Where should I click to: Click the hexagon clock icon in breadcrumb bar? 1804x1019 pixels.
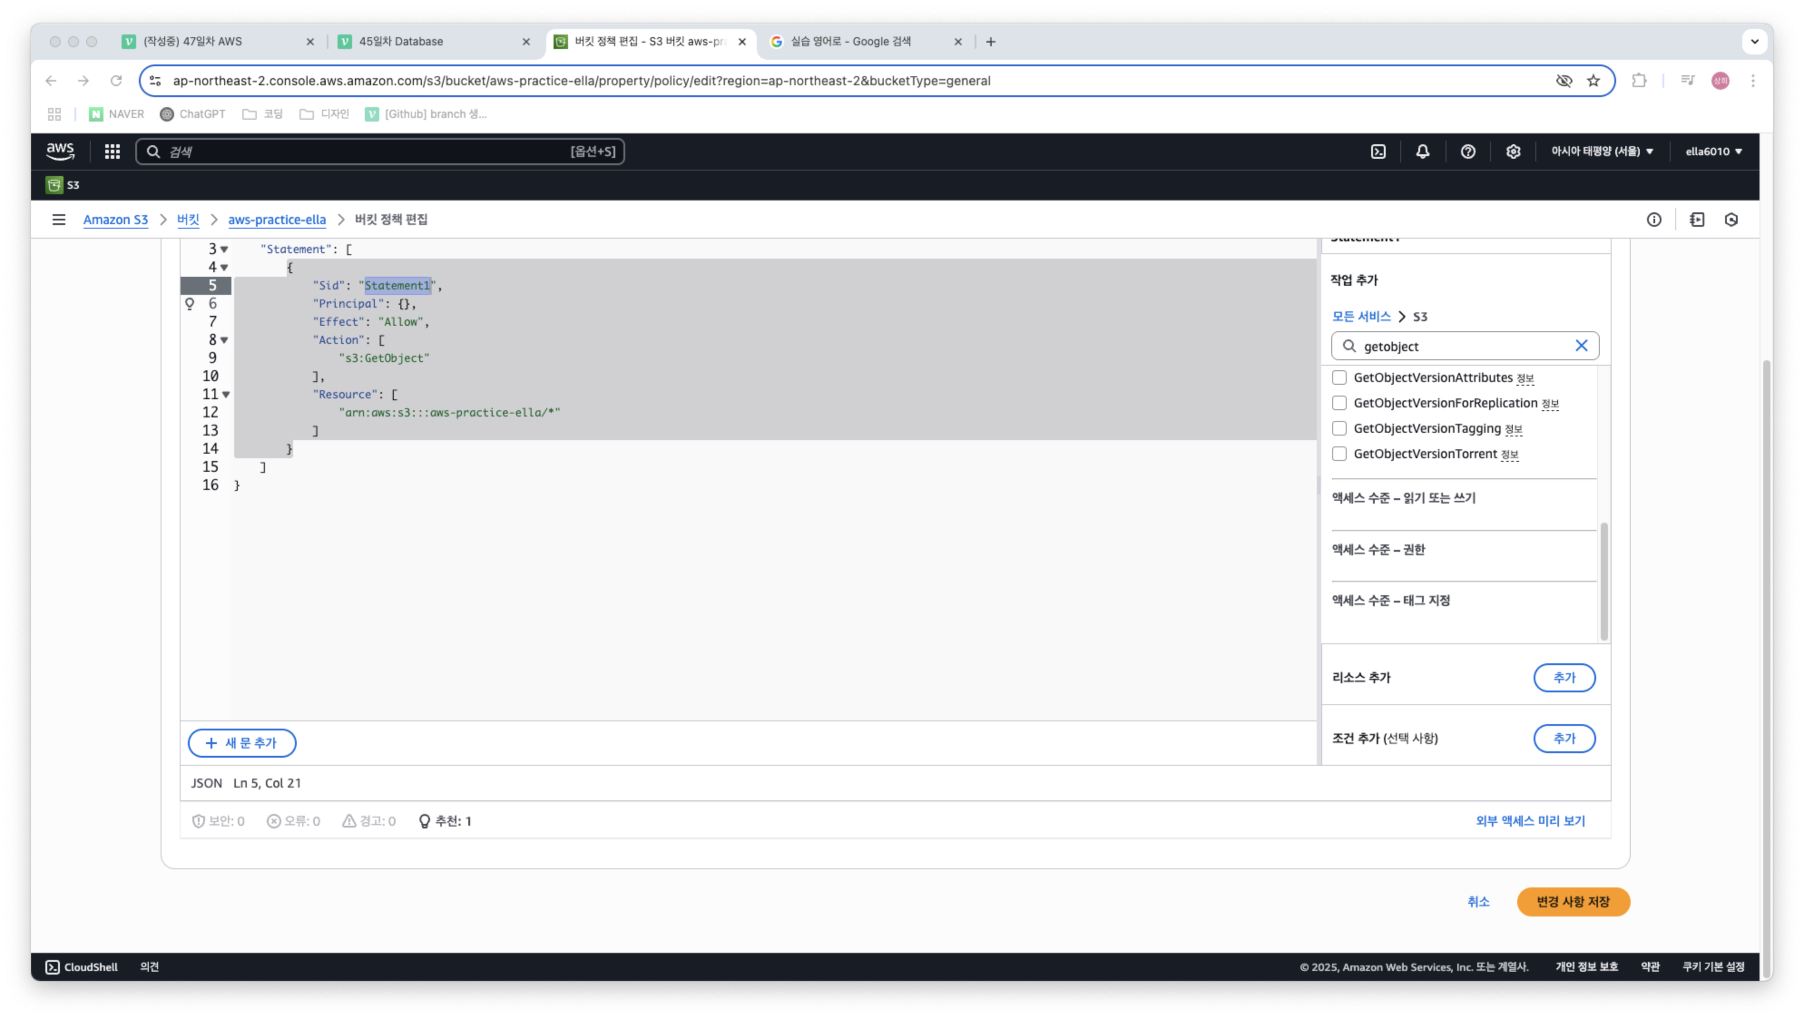pyautogui.click(x=1731, y=219)
